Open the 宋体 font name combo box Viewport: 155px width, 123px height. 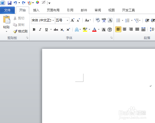pos(43,20)
